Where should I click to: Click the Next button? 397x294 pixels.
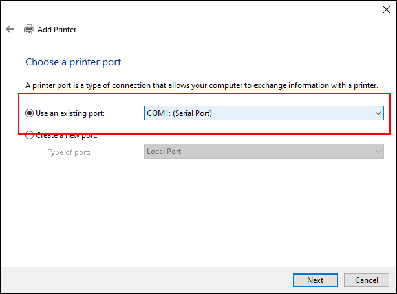click(316, 280)
